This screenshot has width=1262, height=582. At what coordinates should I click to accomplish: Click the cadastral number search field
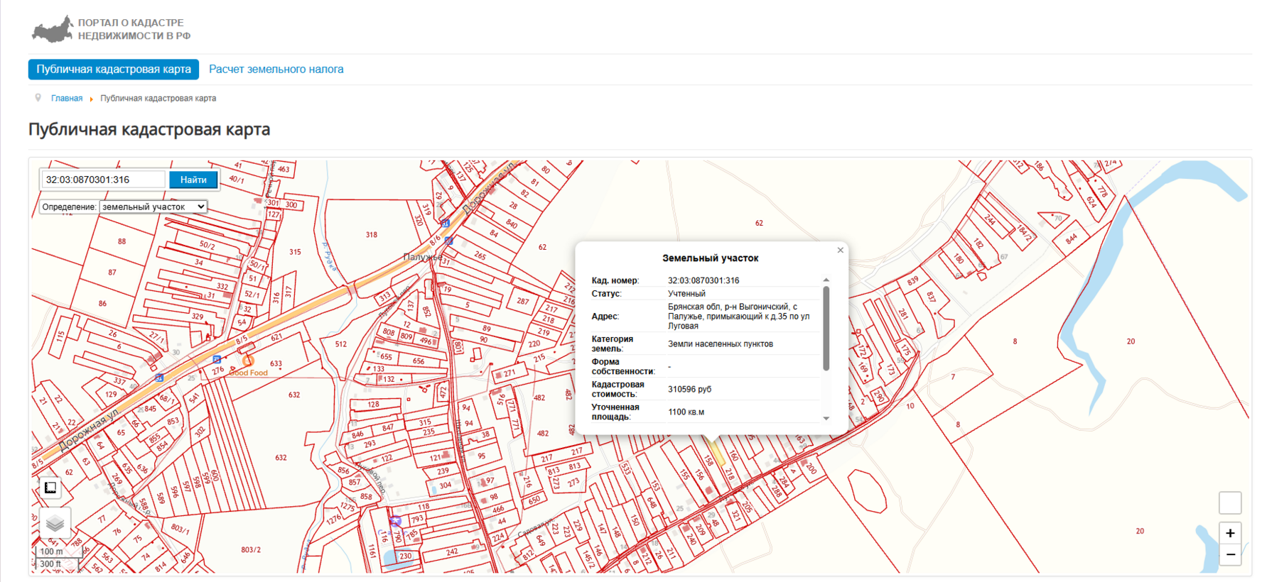coord(103,180)
